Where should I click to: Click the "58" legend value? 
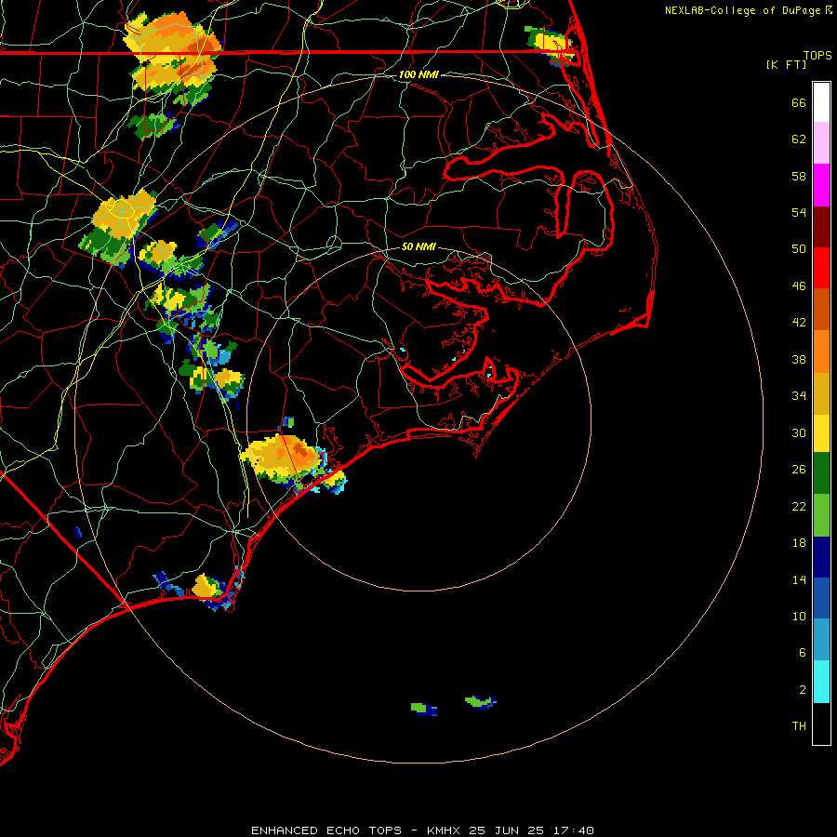799,176
